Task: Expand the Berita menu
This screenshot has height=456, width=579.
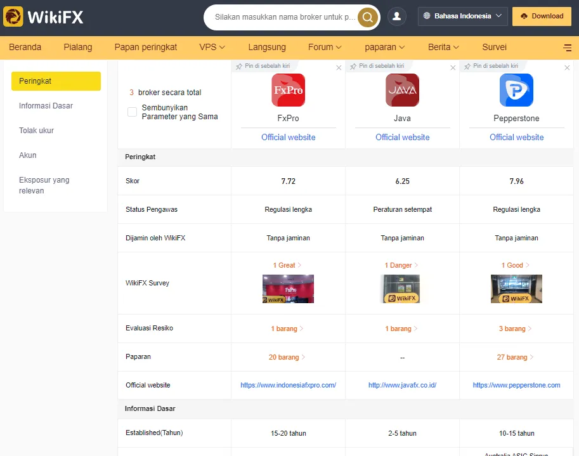Action: 443,48
